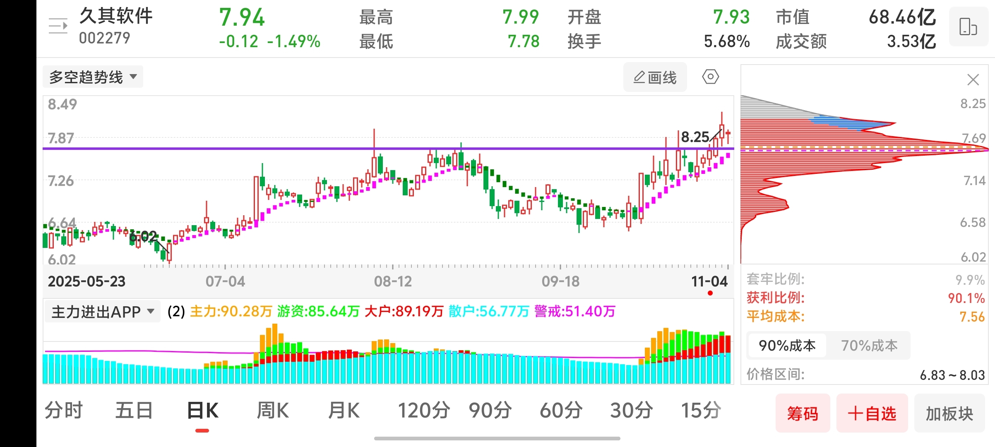
Task: Expand the 多空趋势线 indicator dropdown
Action: [93, 77]
